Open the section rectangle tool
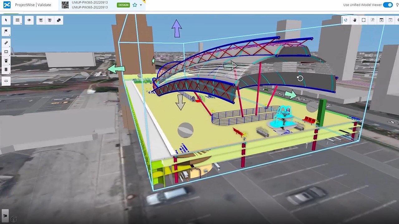Screen dimensions: 399x224 coord(6,52)
